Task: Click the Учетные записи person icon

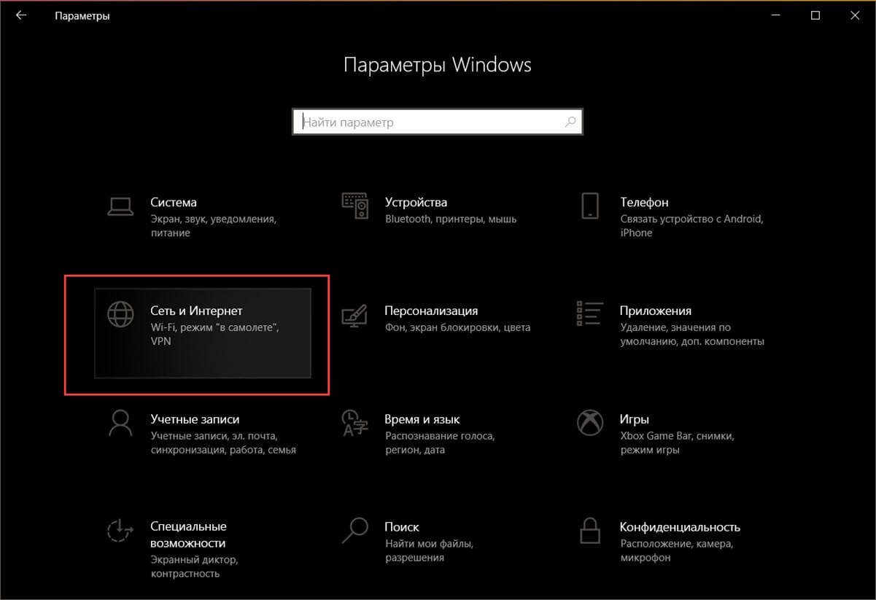Action: pos(120,422)
